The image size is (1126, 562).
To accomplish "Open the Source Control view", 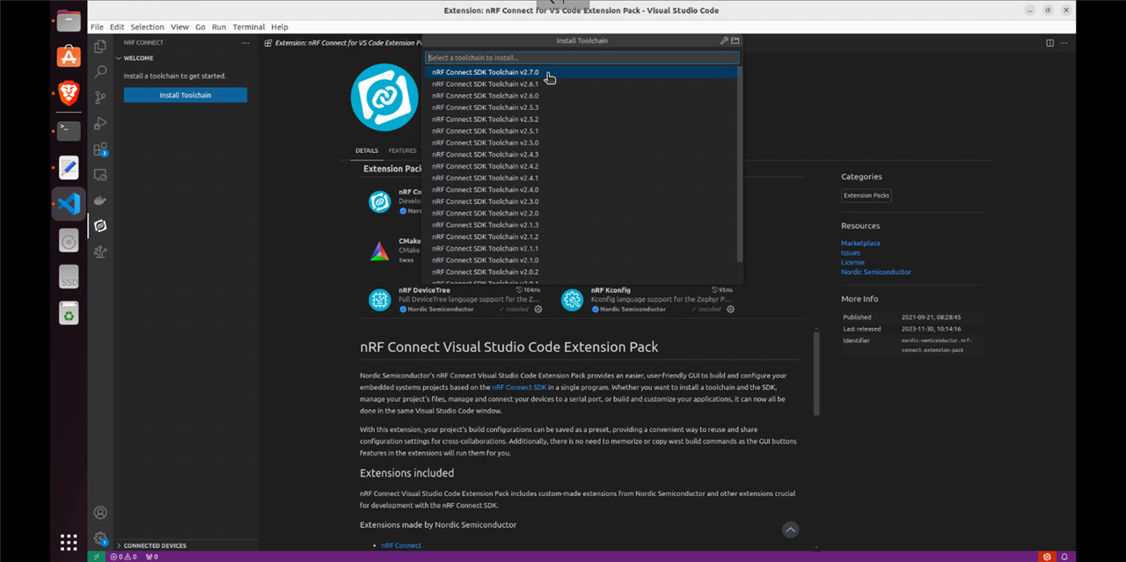I will point(100,98).
